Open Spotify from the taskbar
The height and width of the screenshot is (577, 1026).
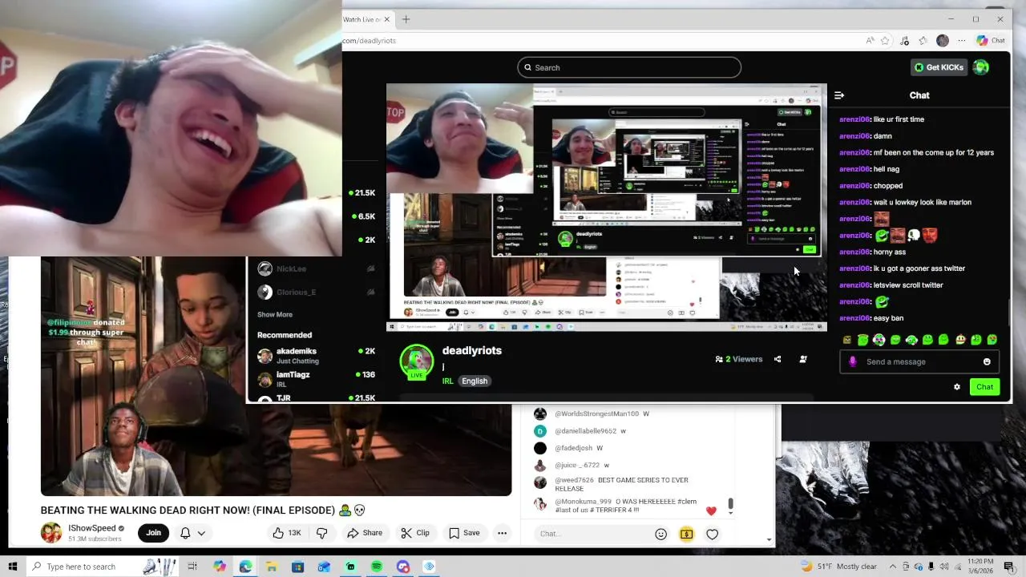pyautogui.click(x=377, y=567)
